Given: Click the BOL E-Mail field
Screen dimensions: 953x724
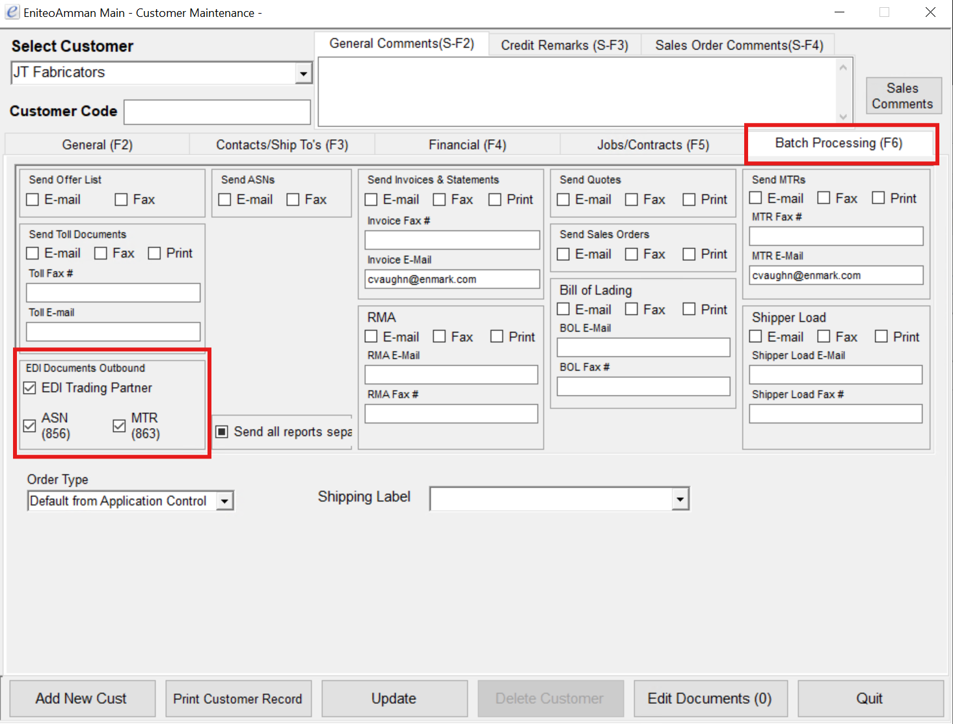Looking at the screenshot, I should coord(643,347).
